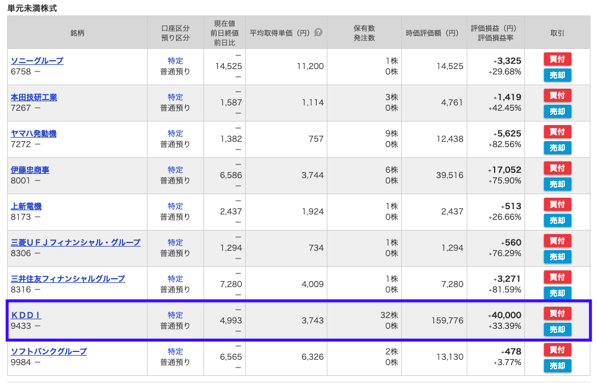
Task: Open the KDDI stock link
Action: coord(26,315)
